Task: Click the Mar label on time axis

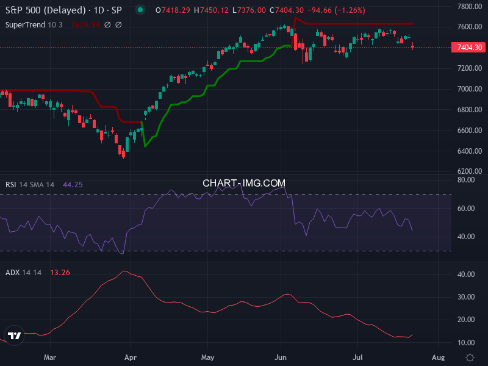Action: [50, 357]
